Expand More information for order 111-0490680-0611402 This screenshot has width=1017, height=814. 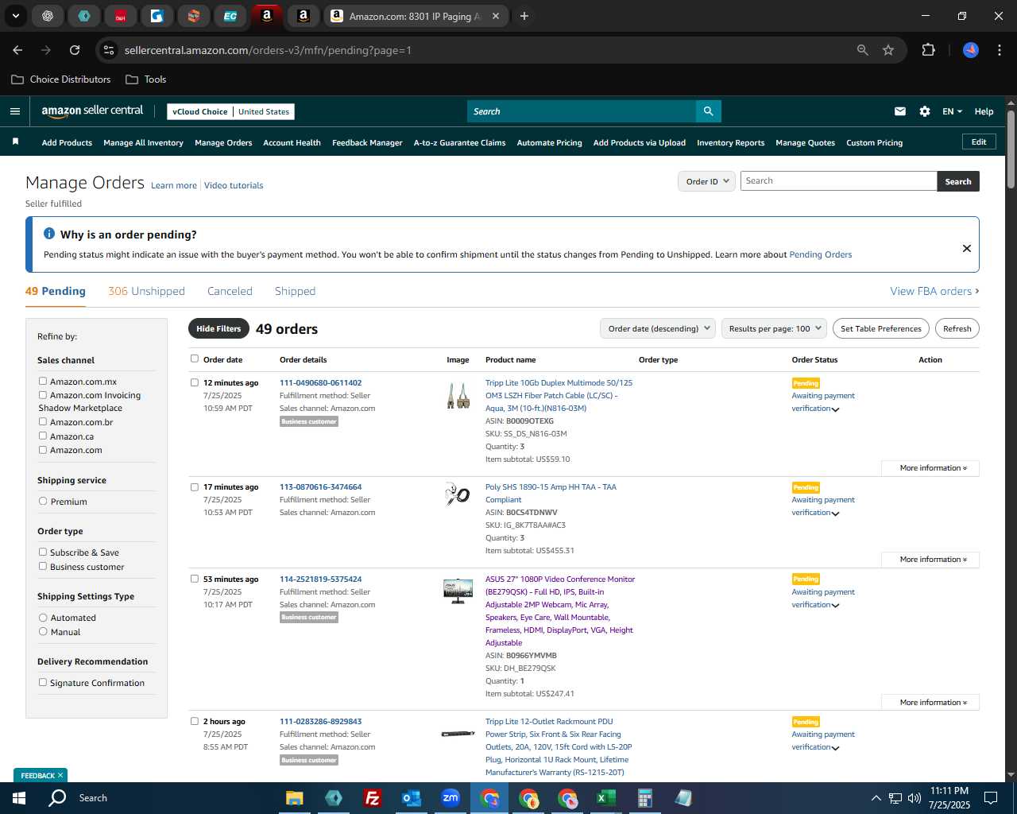pos(930,468)
